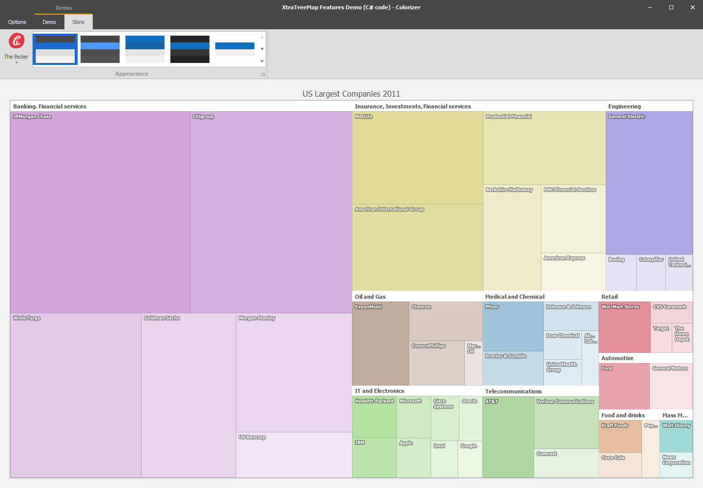Open the Appearance group dialog launcher
The width and height of the screenshot is (703, 488).
click(x=262, y=74)
